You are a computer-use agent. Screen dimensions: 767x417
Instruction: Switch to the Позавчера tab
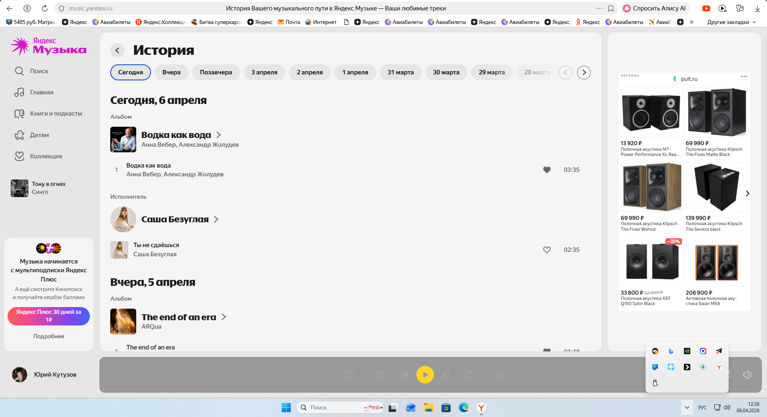click(x=216, y=72)
